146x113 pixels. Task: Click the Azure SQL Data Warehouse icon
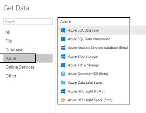coord(63,39)
